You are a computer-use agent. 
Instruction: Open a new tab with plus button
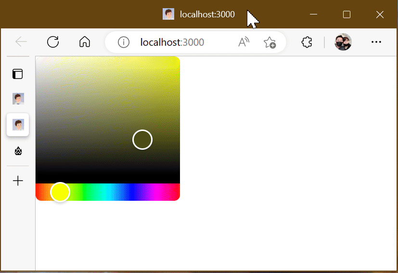[x=18, y=181]
